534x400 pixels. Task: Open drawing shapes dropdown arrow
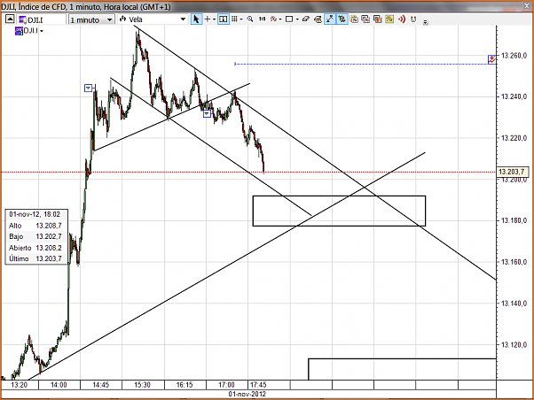[297, 19]
